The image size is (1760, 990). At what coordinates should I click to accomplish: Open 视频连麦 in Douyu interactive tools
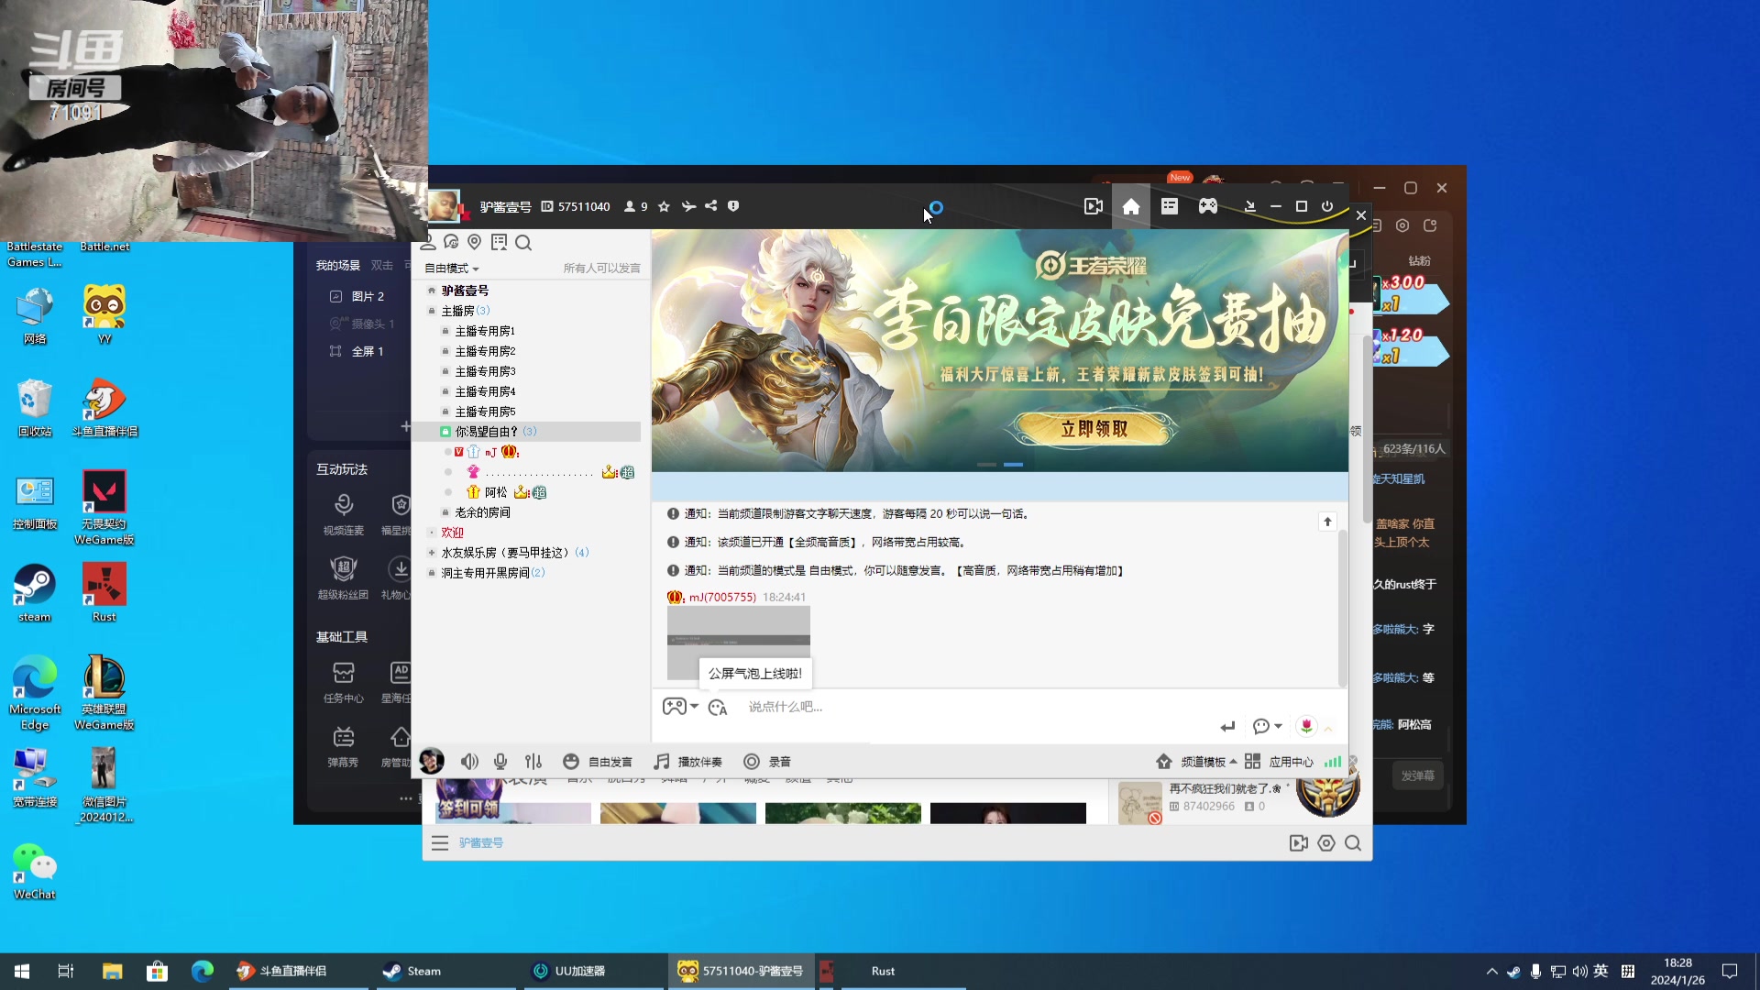point(344,514)
